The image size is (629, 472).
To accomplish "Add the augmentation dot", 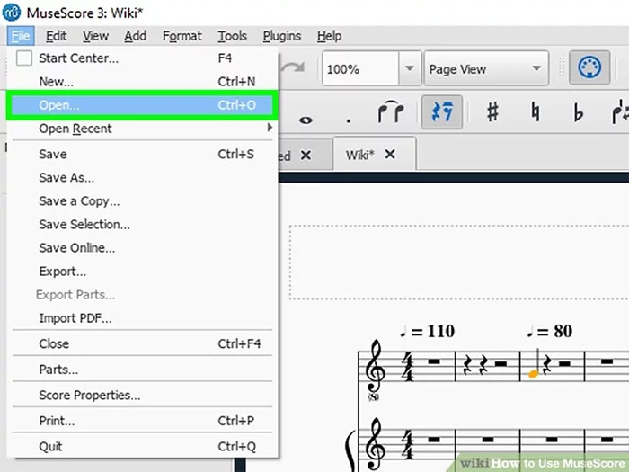I will (347, 119).
